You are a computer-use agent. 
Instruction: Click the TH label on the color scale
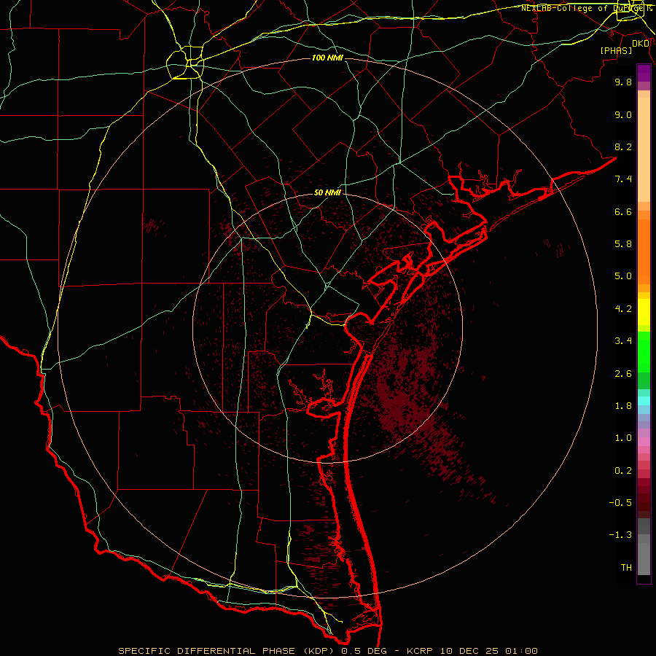[626, 568]
